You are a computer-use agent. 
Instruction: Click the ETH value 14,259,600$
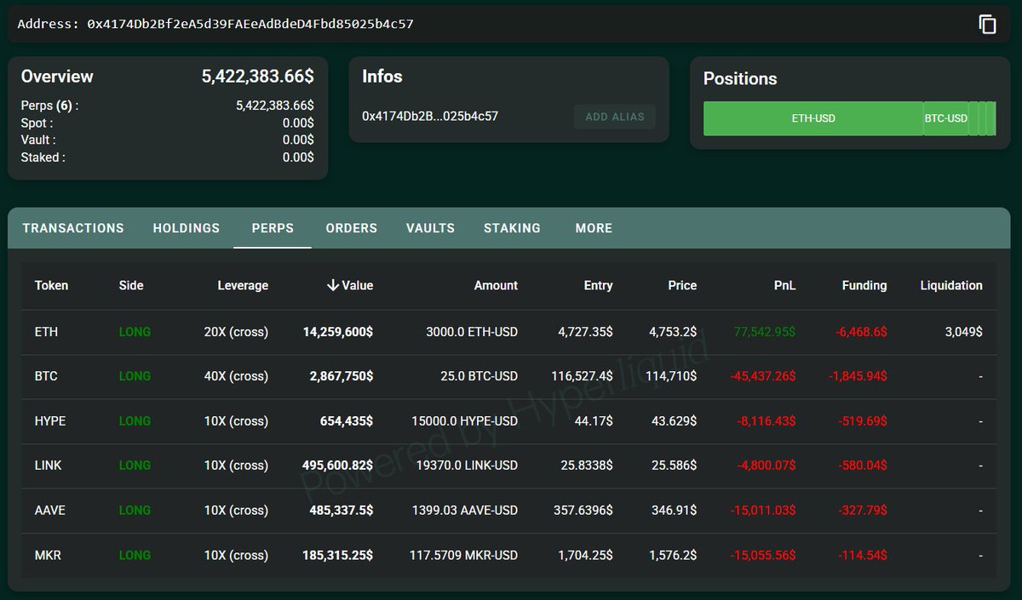tap(337, 332)
